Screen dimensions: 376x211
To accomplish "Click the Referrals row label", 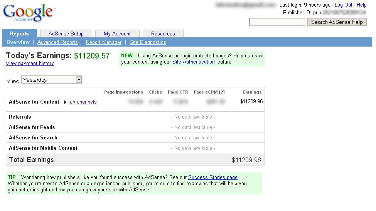I will point(20,117).
